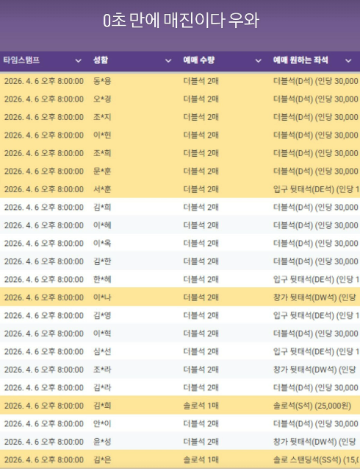Open the 예매 수량 column dropdown chevron
This screenshot has width=360, height=469.
point(259,60)
